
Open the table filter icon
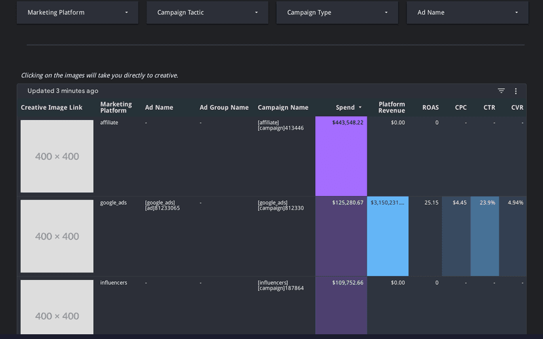point(501,91)
